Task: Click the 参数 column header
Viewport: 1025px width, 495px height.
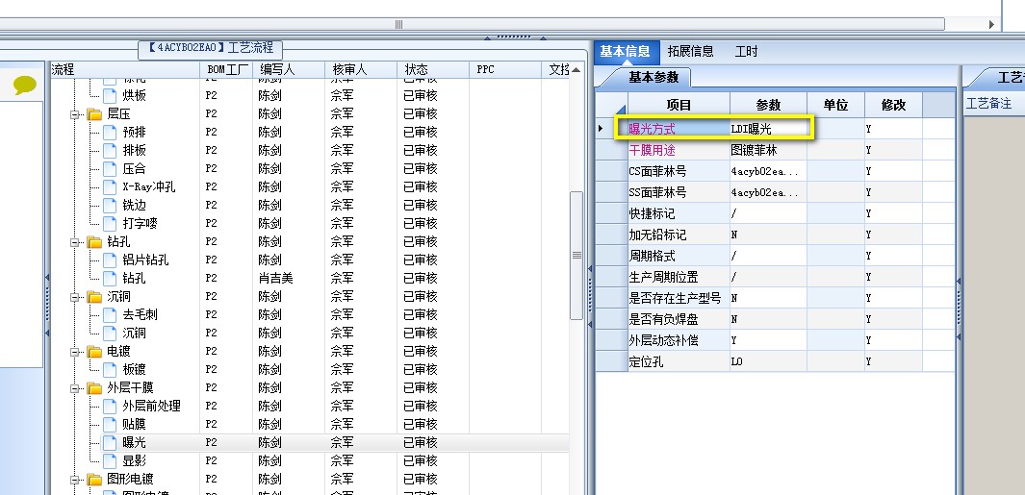Action: (768, 105)
